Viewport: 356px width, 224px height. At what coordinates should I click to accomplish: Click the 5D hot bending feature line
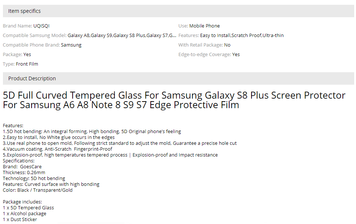click(x=92, y=132)
